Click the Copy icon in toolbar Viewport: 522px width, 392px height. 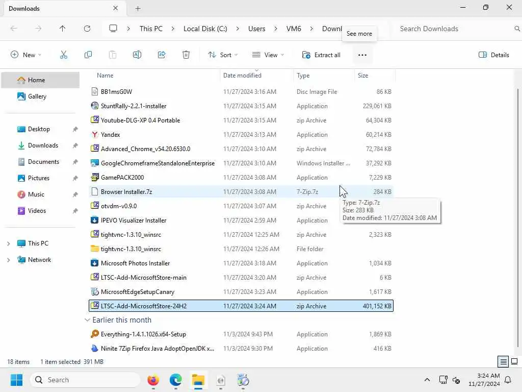point(88,55)
